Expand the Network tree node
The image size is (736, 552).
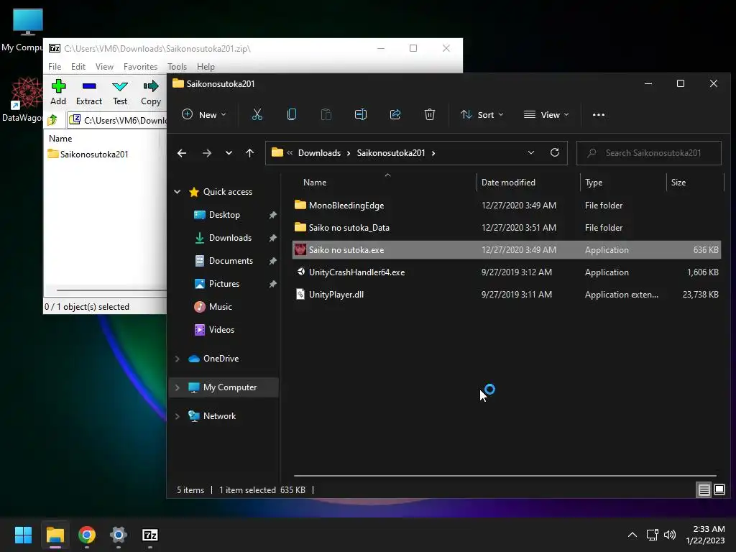(x=178, y=416)
